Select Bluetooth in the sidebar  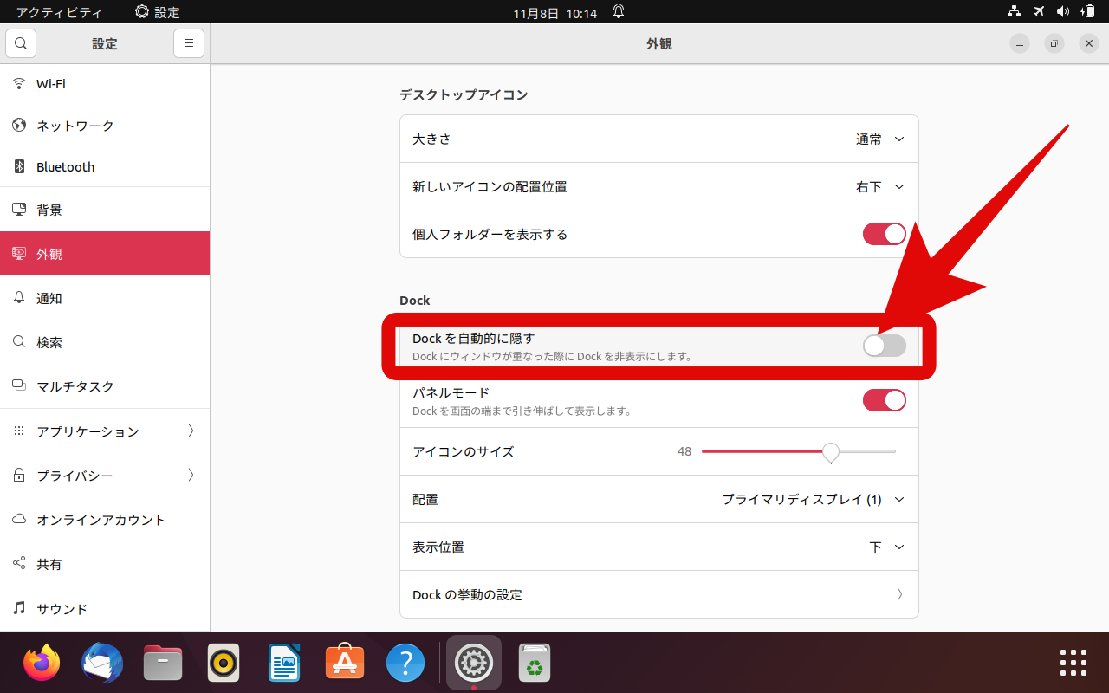point(65,167)
